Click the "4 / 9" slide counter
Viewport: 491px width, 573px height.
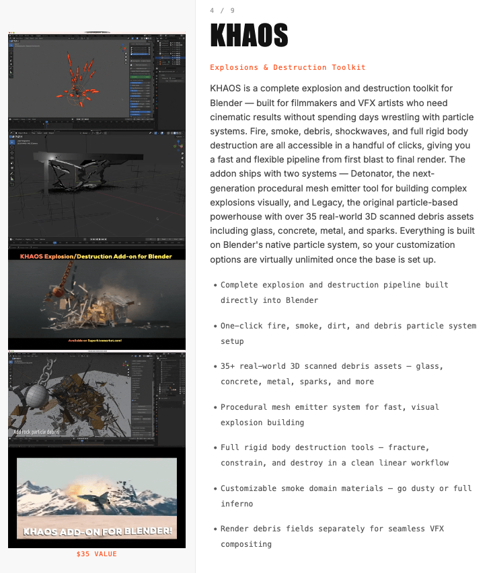222,11
